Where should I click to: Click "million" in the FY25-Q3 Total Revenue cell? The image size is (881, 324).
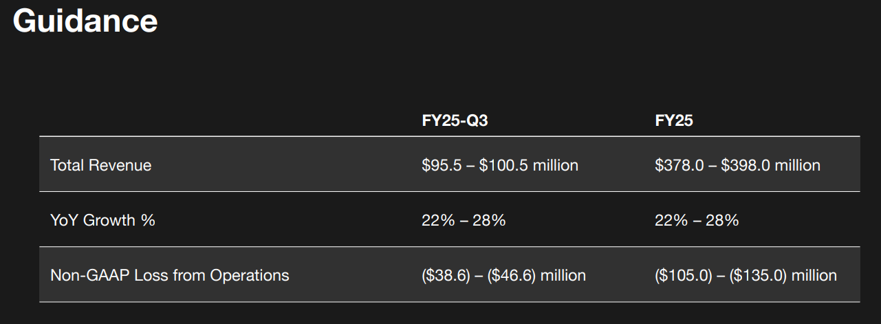pos(555,165)
